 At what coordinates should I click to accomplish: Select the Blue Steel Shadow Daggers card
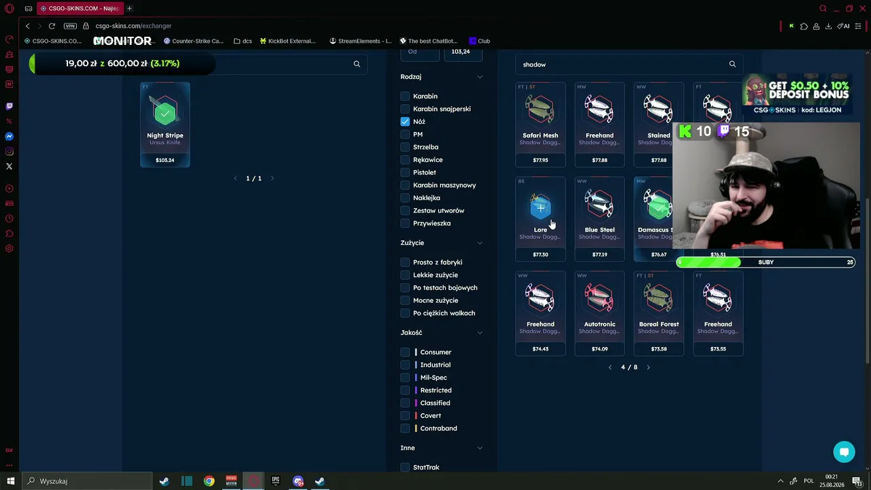(599, 219)
